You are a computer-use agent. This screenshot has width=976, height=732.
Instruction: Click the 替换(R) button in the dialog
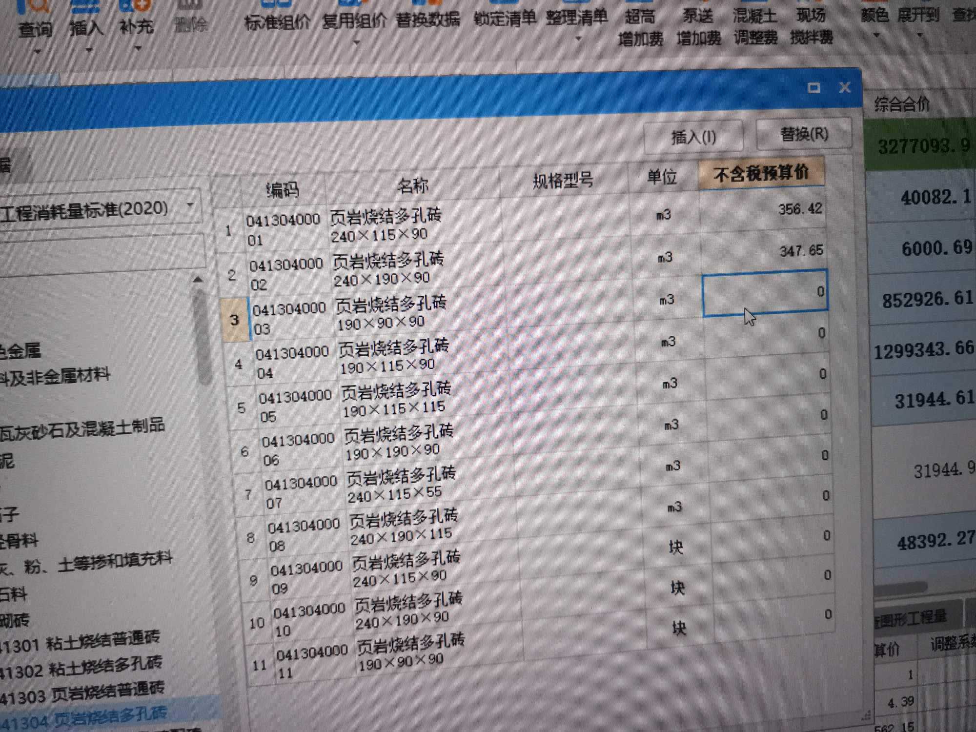click(x=804, y=133)
